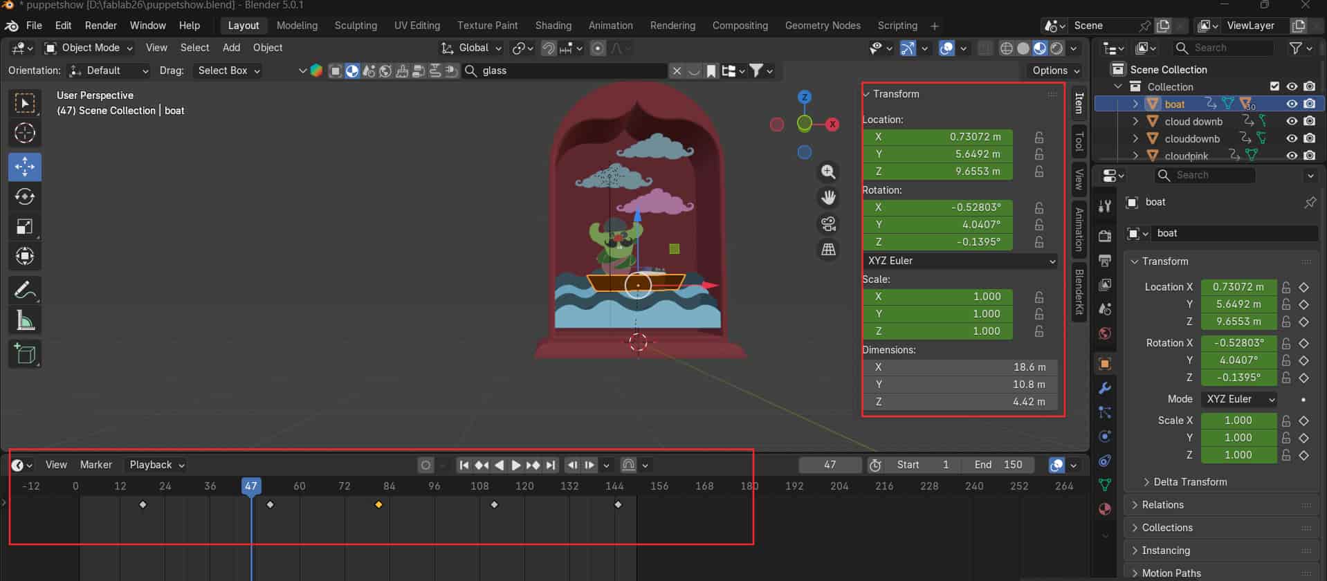Pick the Annotate pencil tool

pyautogui.click(x=25, y=290)
